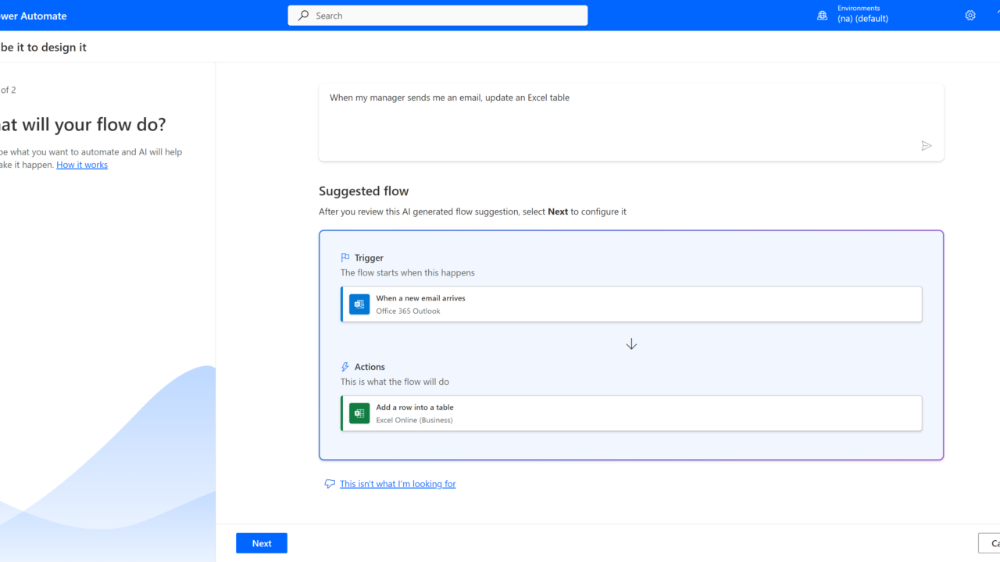The height and width of the screenshot is (562, 1000).
Task: Click the Cancel button at bottom right
Action: point(991,543)
